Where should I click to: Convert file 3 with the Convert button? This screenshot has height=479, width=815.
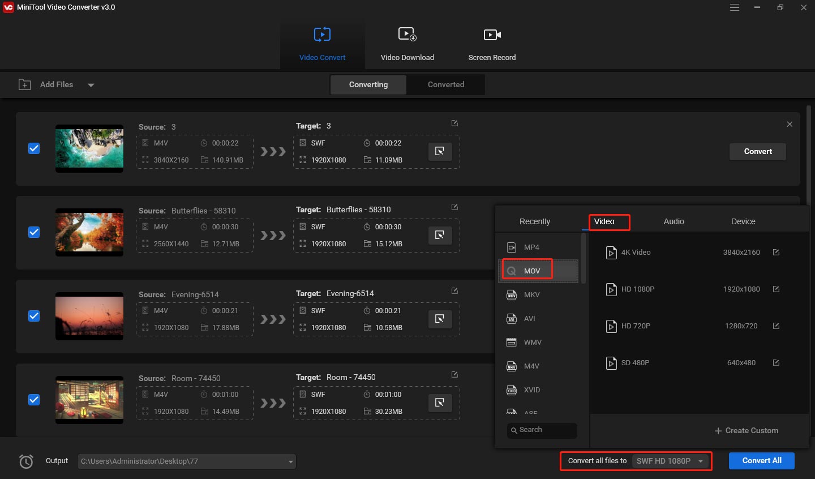[x=758, y=151]
